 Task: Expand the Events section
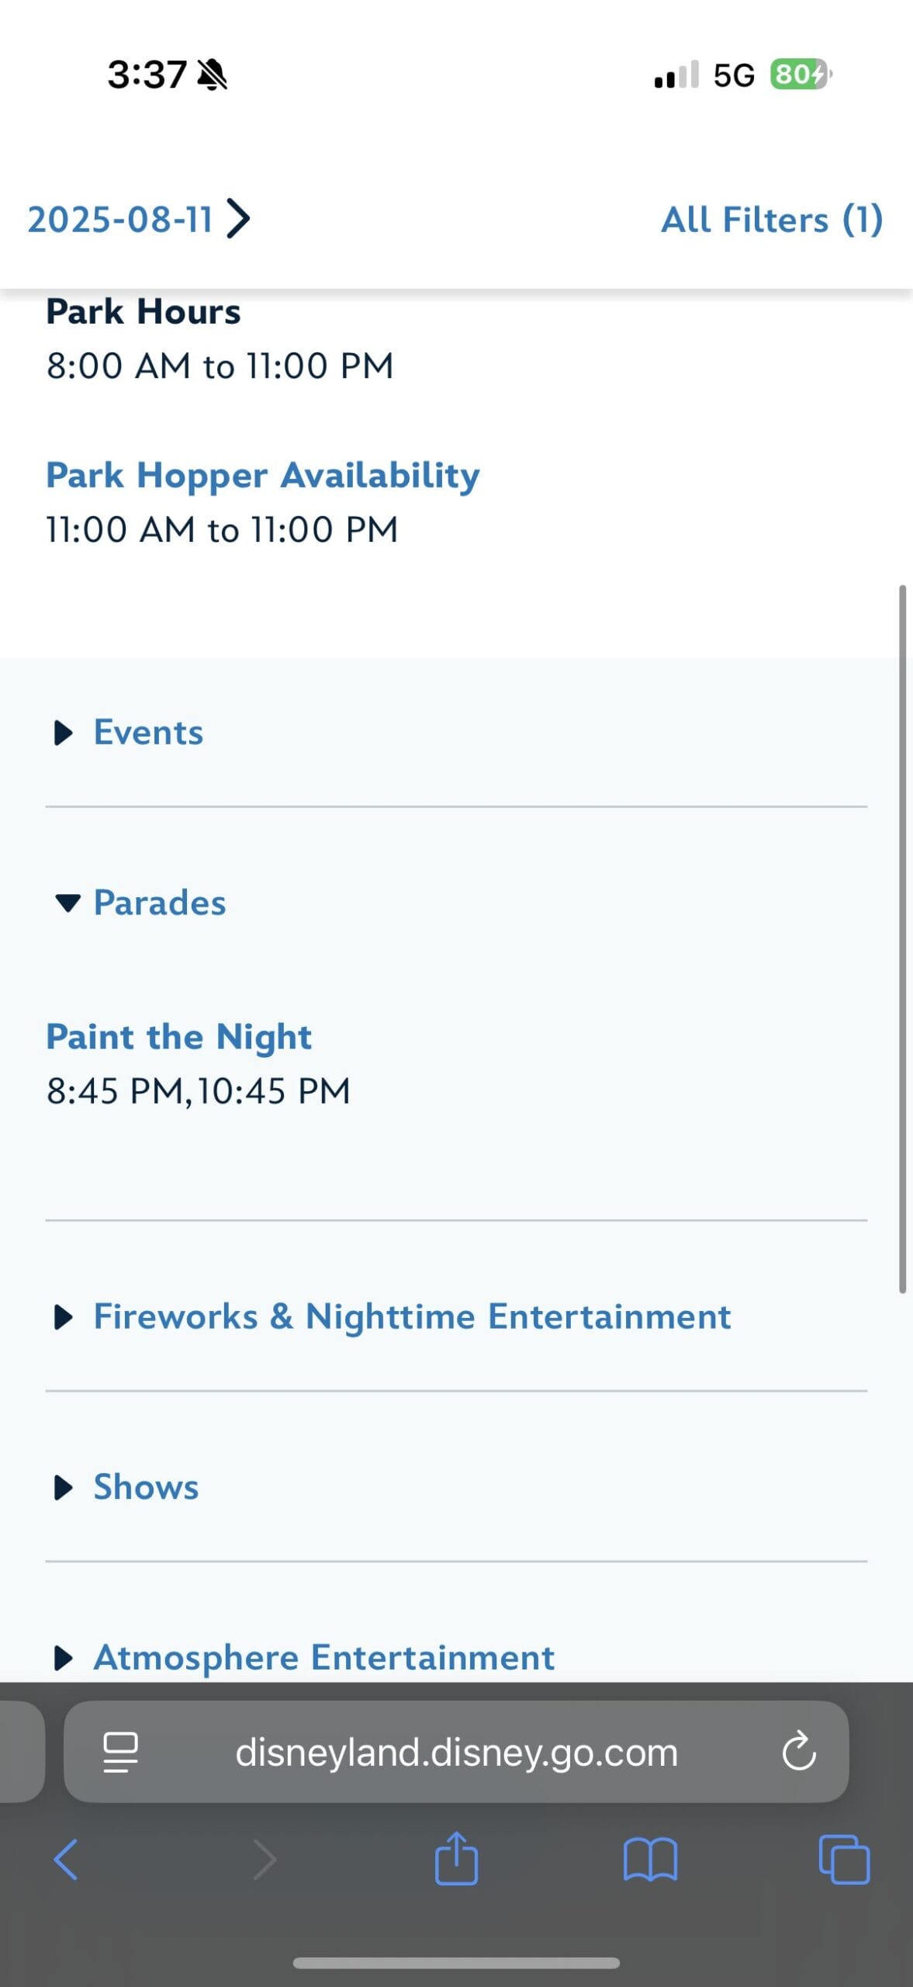coord(147,733)
